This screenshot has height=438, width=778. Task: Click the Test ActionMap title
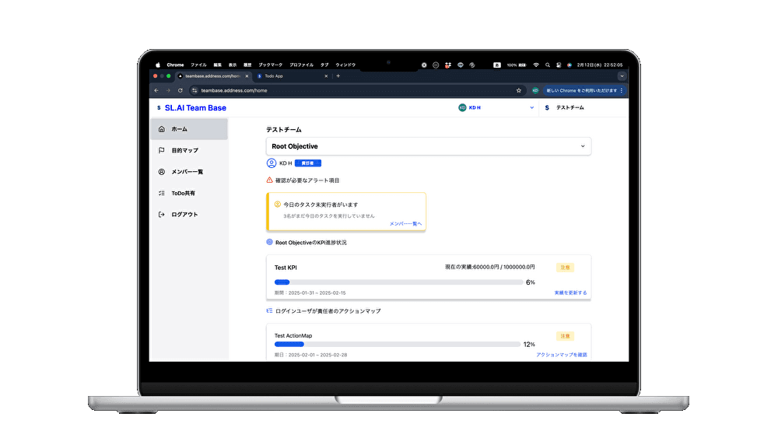(x=293, y=336)
